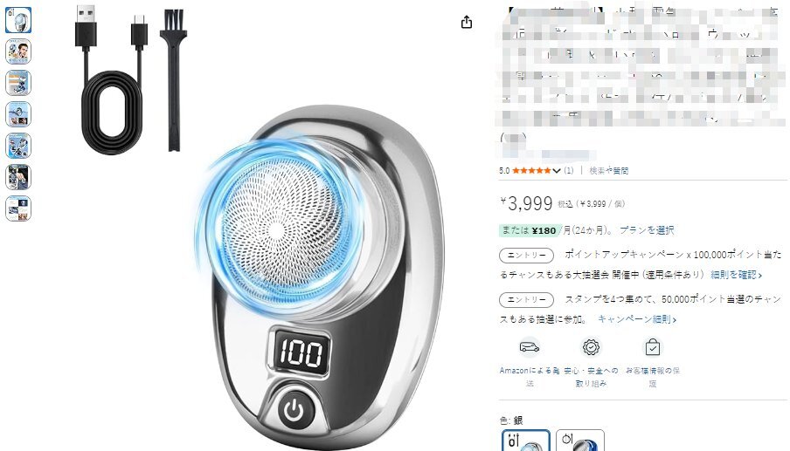Expand the star rating dropdown chevron
Image resolution: width=790 pixels, height=451 pixels.
pos(556,171)
